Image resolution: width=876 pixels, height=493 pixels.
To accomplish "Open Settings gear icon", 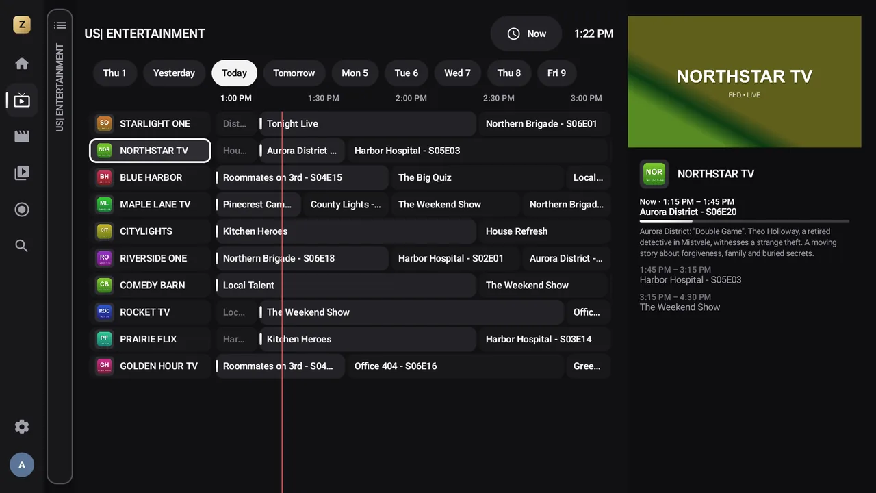I will (x=22, y=427).
